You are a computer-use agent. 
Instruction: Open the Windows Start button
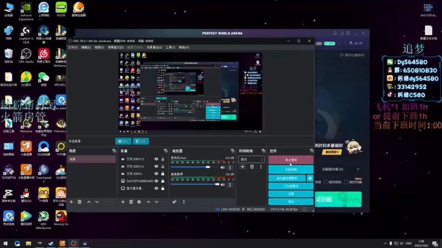tap(6, 244)
